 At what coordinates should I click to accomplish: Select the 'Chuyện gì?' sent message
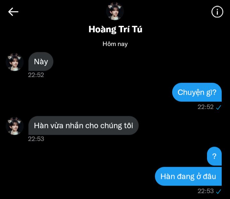pyautogui.click(x=197, y=92)
